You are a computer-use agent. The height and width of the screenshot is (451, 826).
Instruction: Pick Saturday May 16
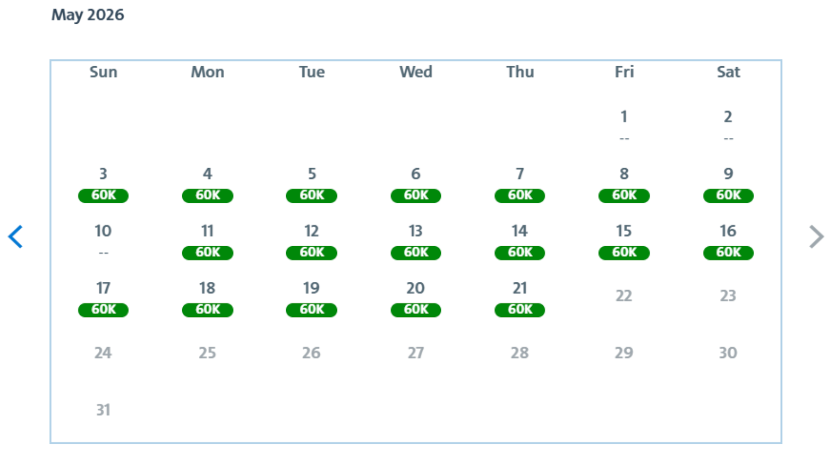point(728,241)
